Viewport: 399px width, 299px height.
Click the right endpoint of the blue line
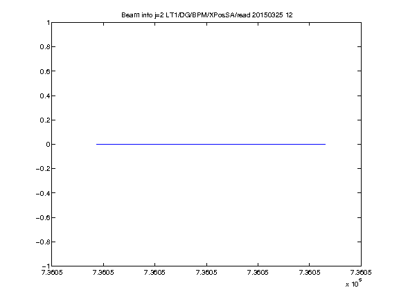click(325, 144)
